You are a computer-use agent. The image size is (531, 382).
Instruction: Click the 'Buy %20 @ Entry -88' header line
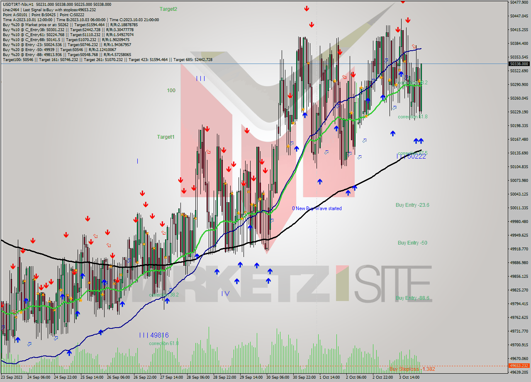[67, 55]
